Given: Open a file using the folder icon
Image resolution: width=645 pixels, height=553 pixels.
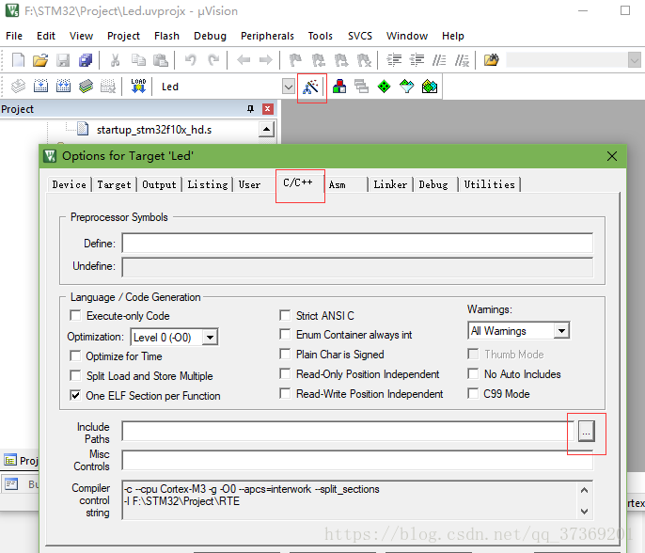Looking at the screenshot, I should [40, 60].
